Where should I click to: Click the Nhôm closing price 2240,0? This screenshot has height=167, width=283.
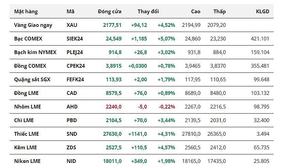point(114,106)
